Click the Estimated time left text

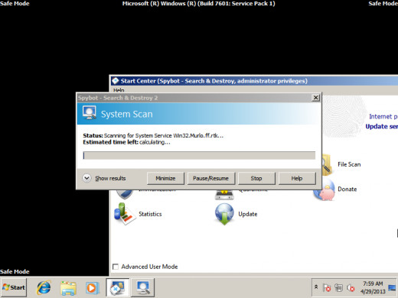[126, 142]
